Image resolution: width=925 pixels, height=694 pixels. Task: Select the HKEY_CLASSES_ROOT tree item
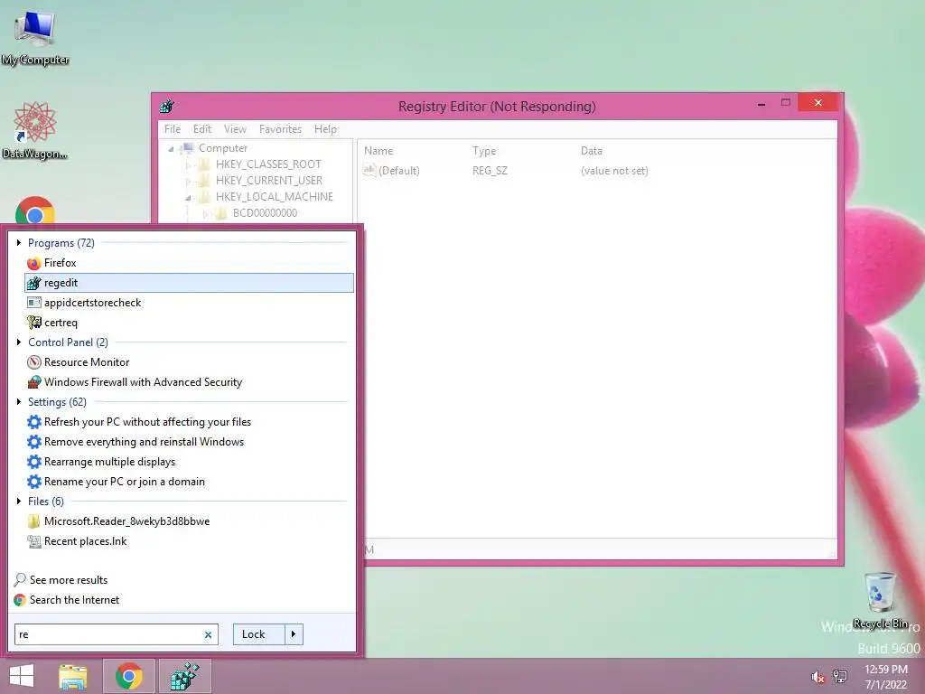(268, 164)
